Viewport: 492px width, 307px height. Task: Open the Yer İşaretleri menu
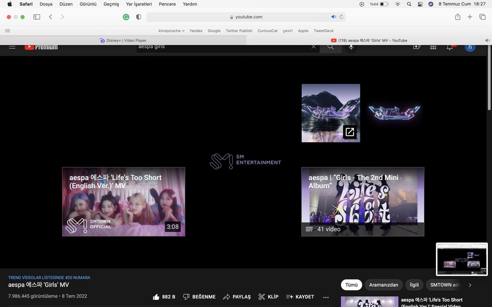139,4
